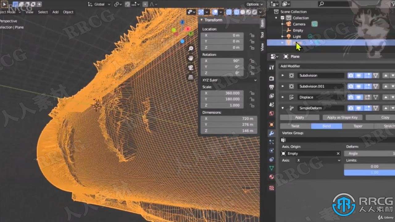Screen dimensions: 395x222
Task: Toggle Subdivision modifier render camera button
Action: [351, 75]
